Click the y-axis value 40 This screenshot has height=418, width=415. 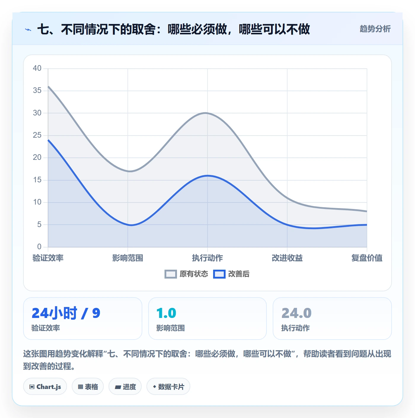[x=37, y=68]
